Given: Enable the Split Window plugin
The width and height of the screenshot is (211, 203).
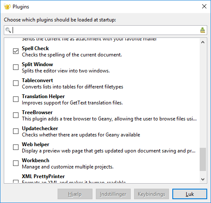Looking at the screenshot, I should 16,67.
